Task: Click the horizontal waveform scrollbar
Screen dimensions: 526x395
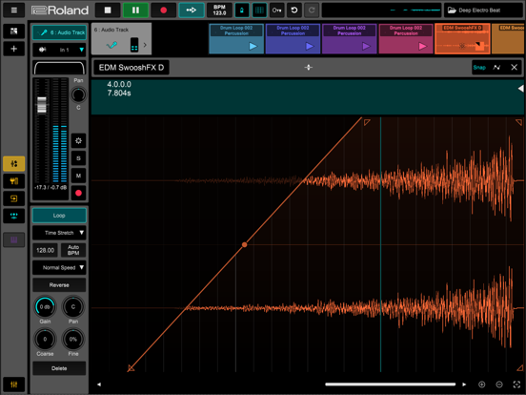Action: point(390,385)
